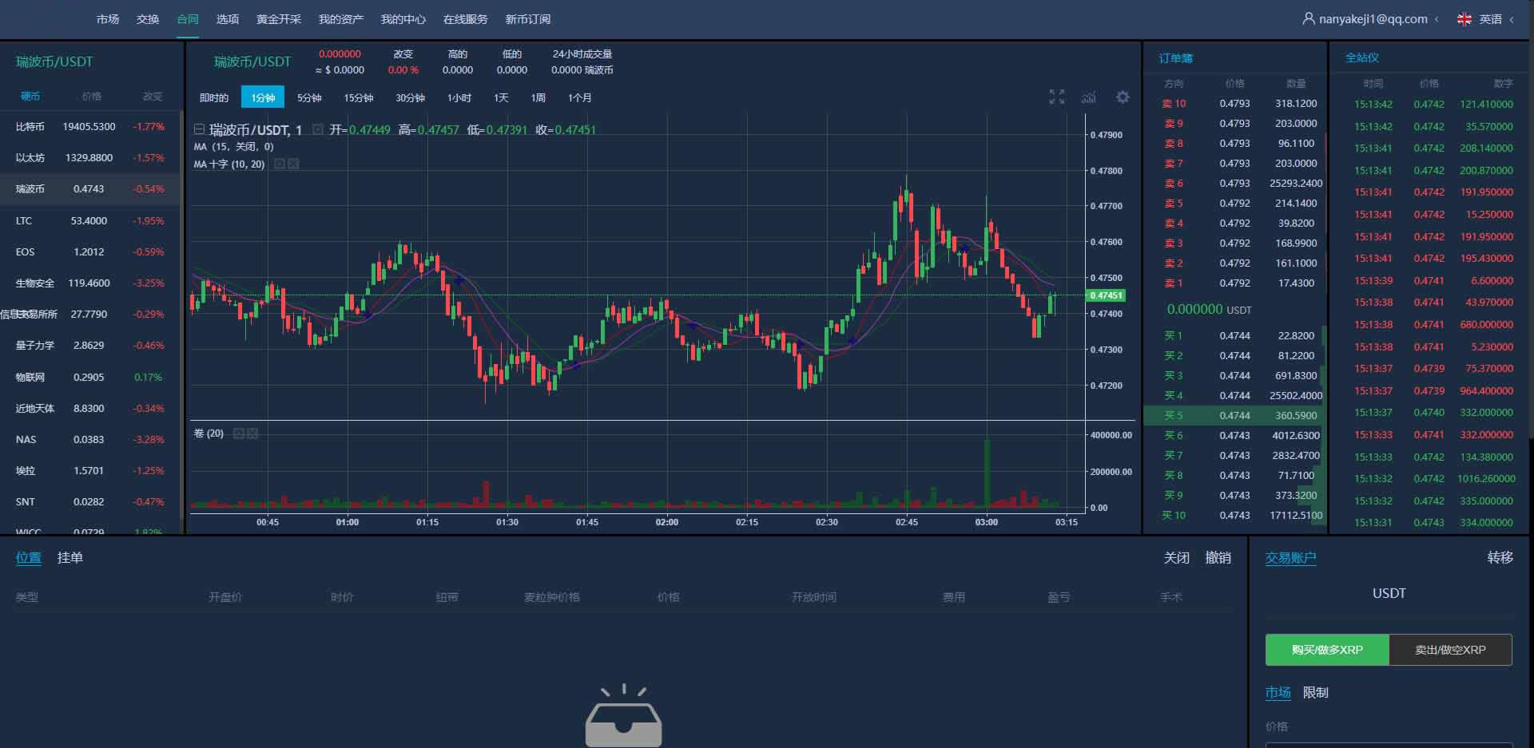The image size is (1534, 748).
Task: Click the UK flag language icon
Action: [x=1464, y=19]
